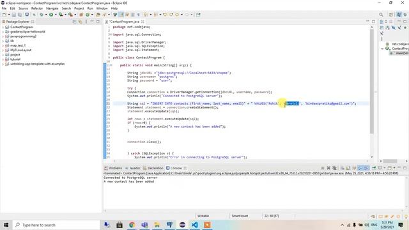This screenshot has width=409, height=230.
Task: Click the Debug bug icon in toolbar
Action: point(41,15)
